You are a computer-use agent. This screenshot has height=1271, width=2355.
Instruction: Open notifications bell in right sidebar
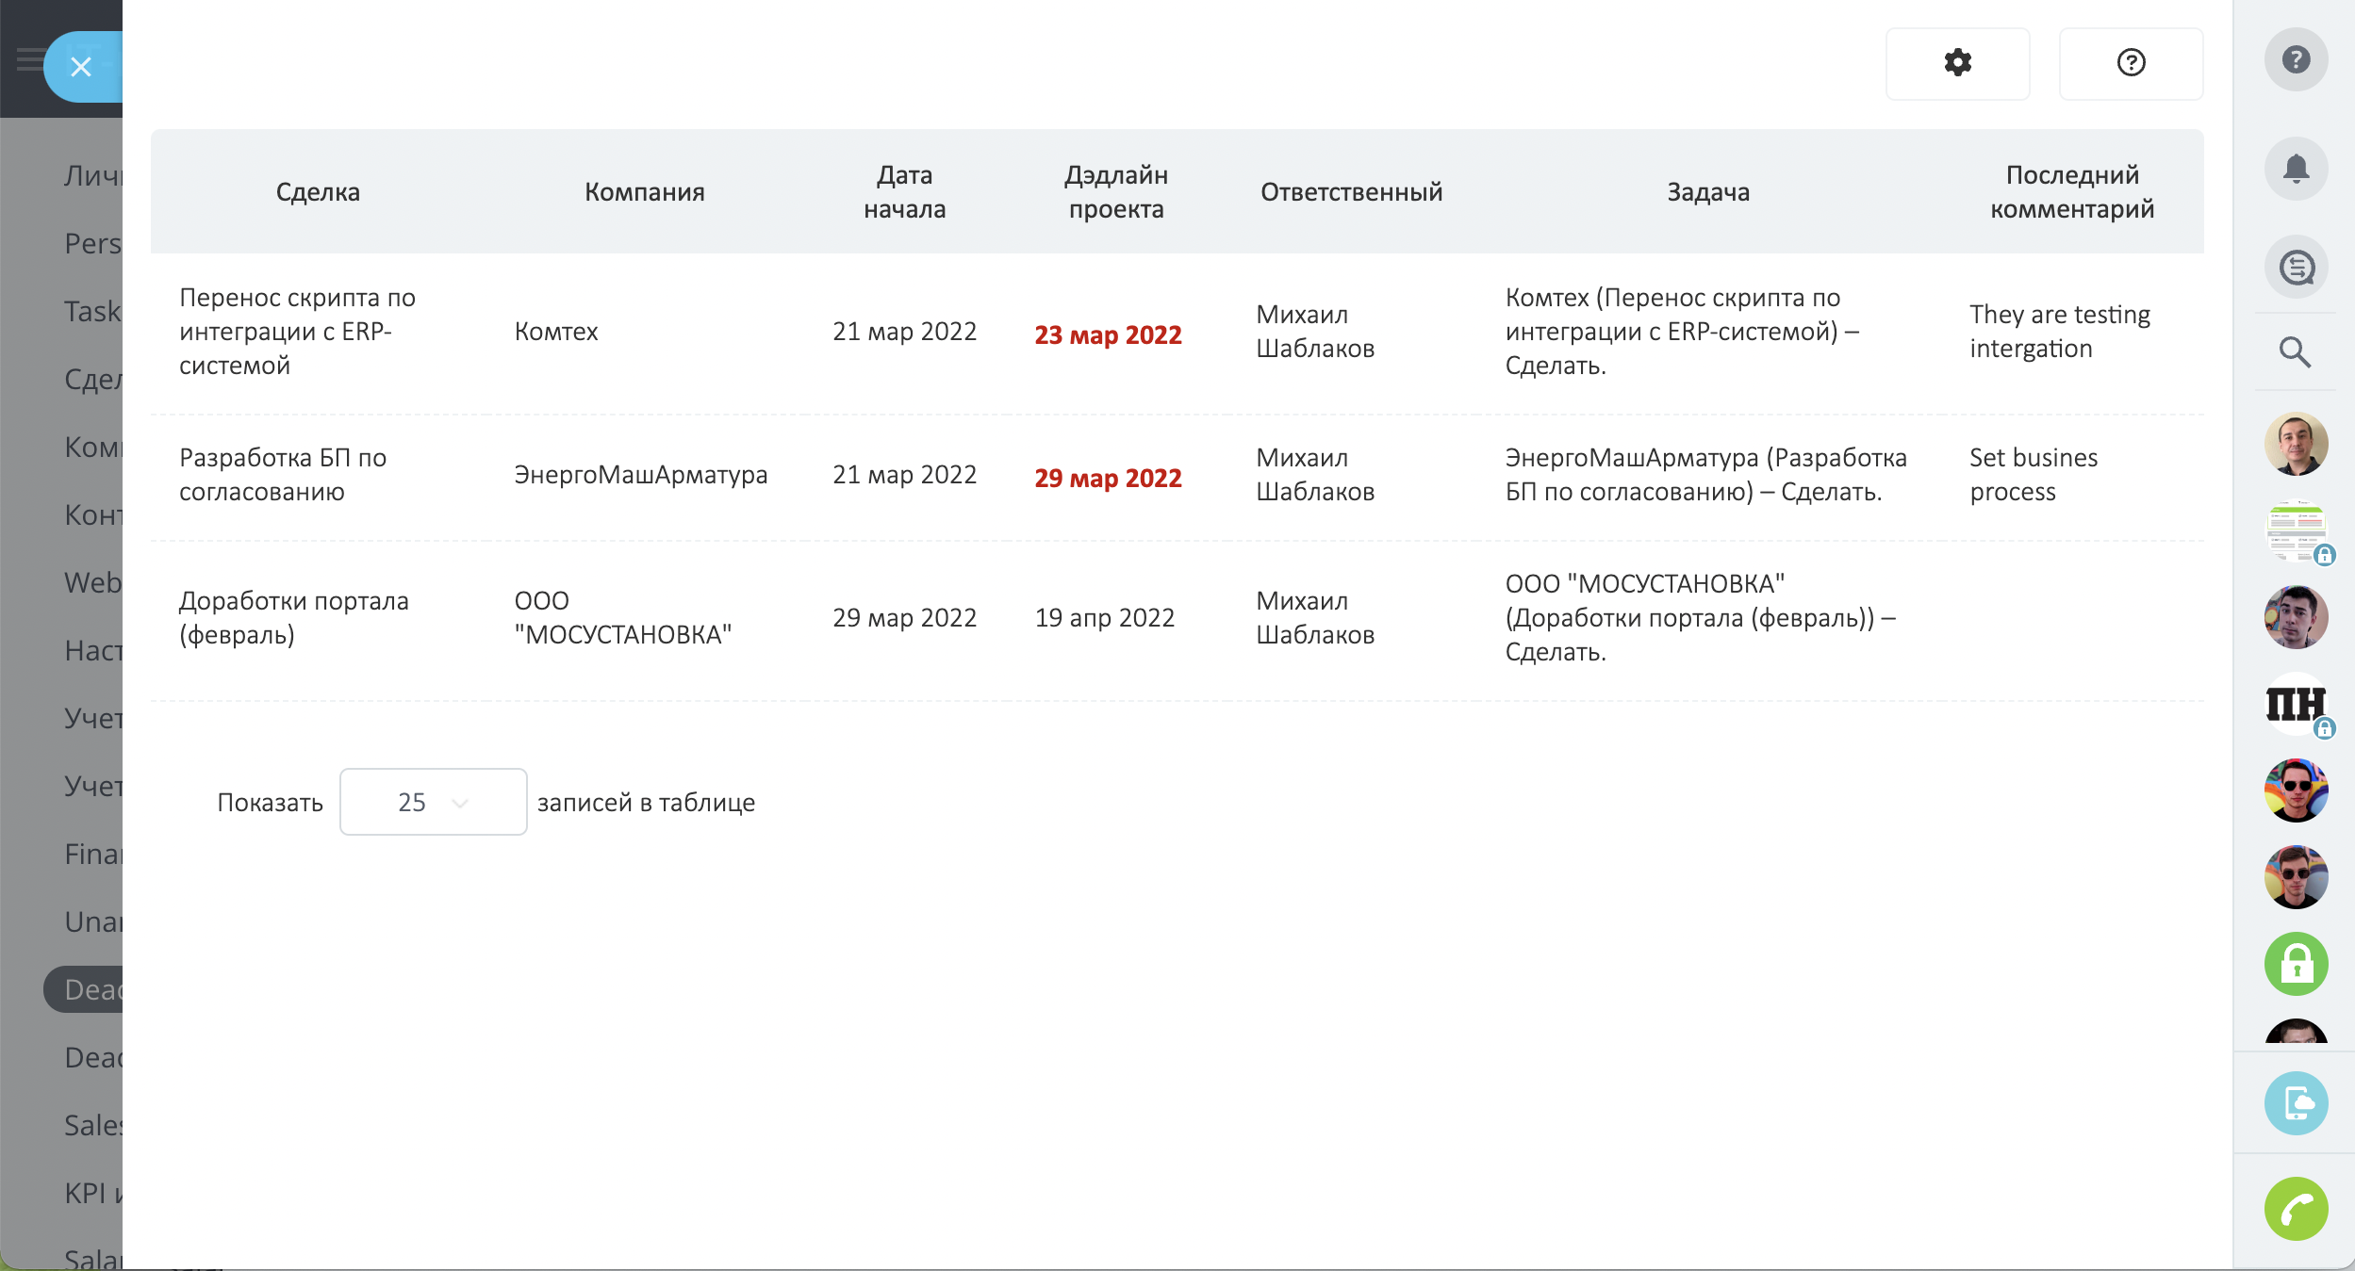click(2296, 169)
